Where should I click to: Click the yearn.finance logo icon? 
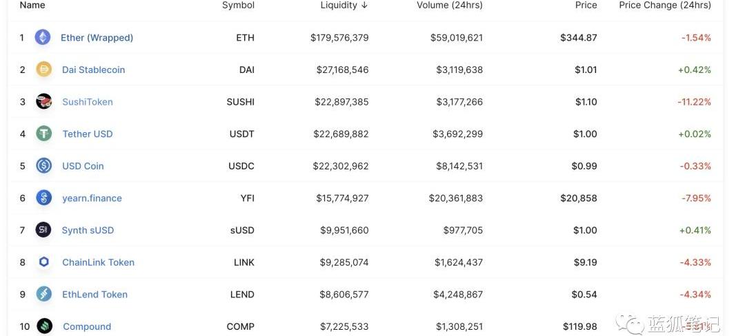pyautogui.click(x=43, y=198)
